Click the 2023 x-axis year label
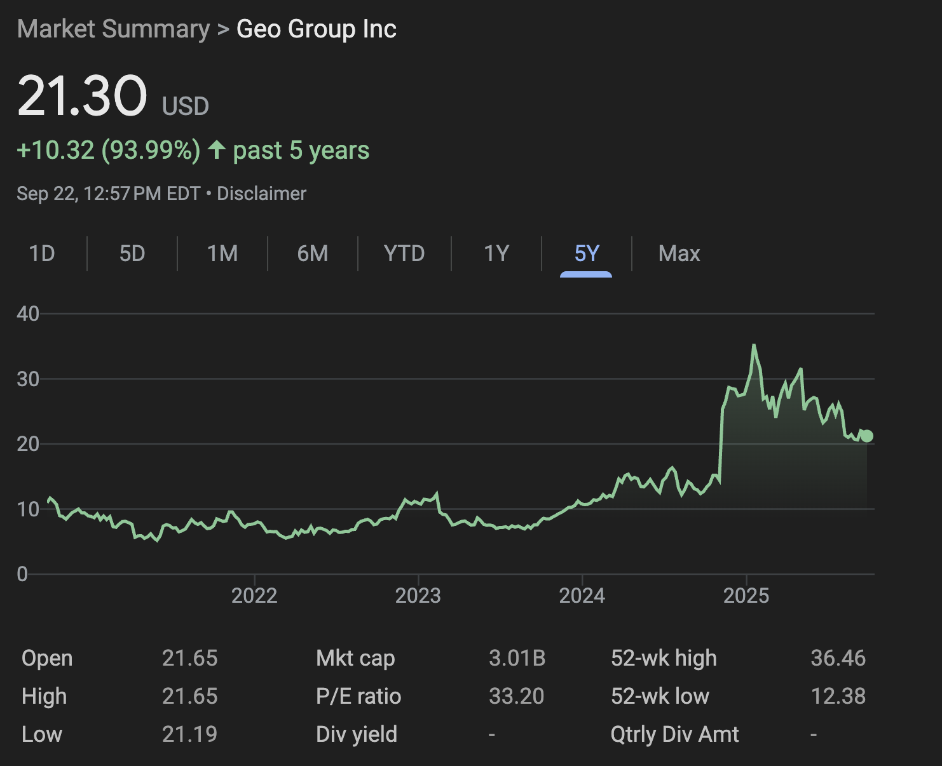The height and width of the screenshot is (766, 942). click(x=418, y=596)
